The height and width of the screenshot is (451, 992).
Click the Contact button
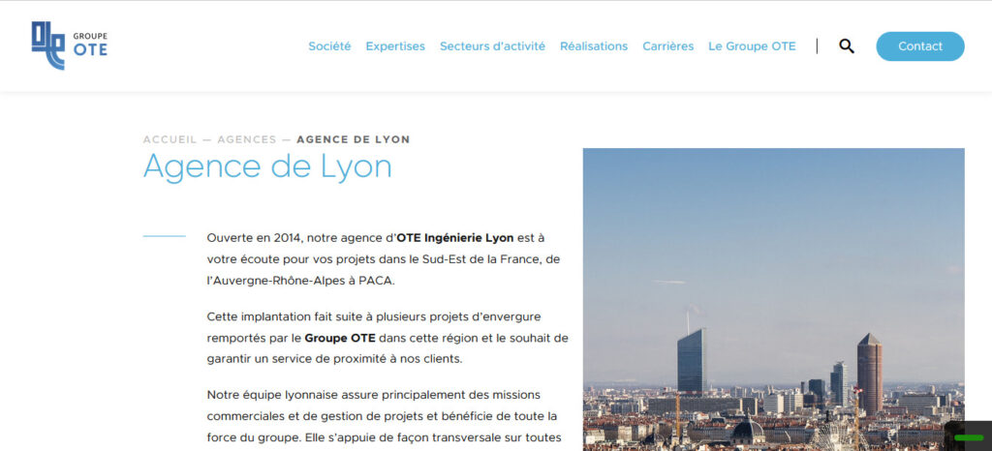click(x=920, y=46)
